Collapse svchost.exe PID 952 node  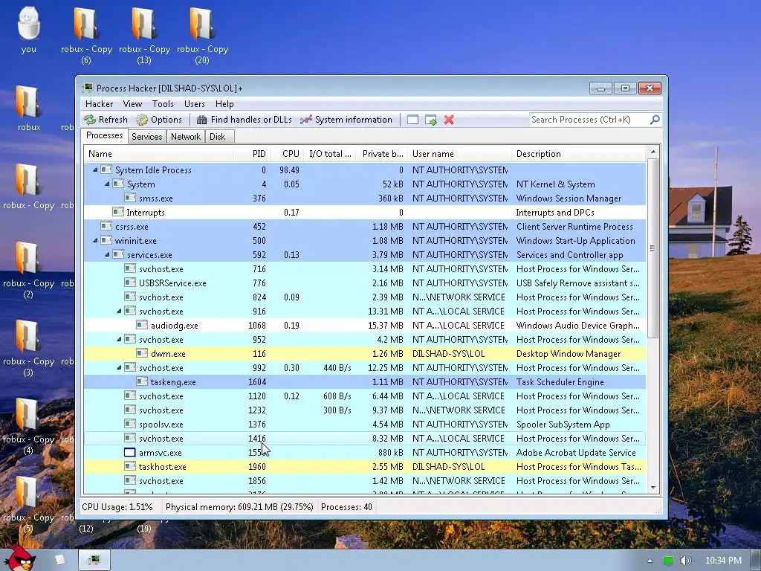pyautogui.click(x=119, y=339)
